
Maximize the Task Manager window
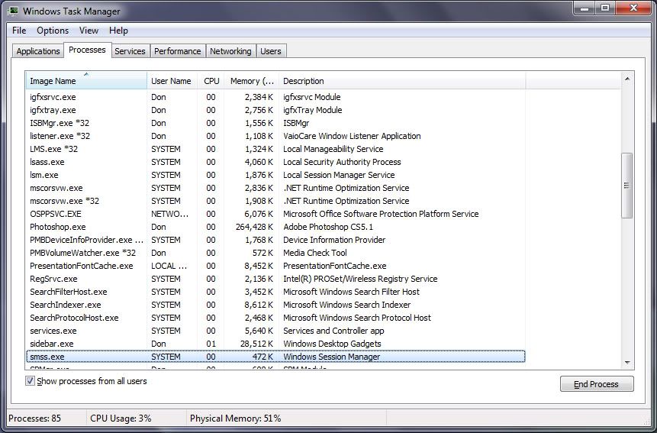click(x=605, y=8)
